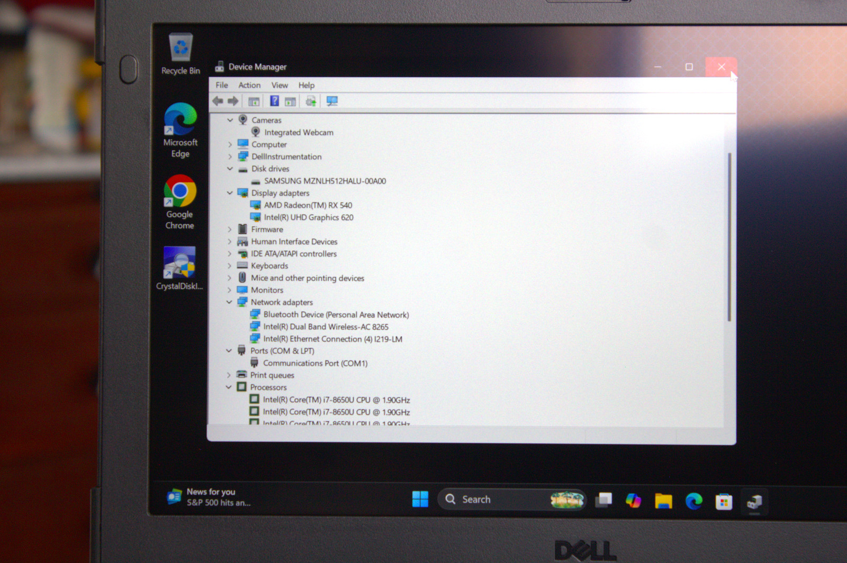Select Intel(R) UHD Graphics 620 adapter

[x=309, y=217]
